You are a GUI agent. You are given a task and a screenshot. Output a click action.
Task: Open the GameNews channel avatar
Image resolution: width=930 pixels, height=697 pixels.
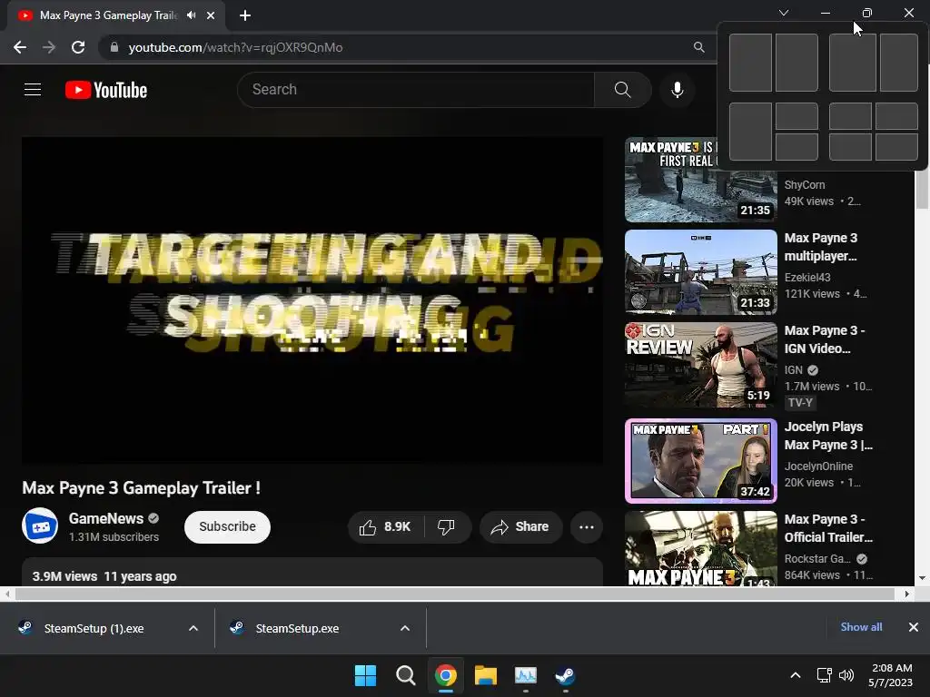pos(40,525)
